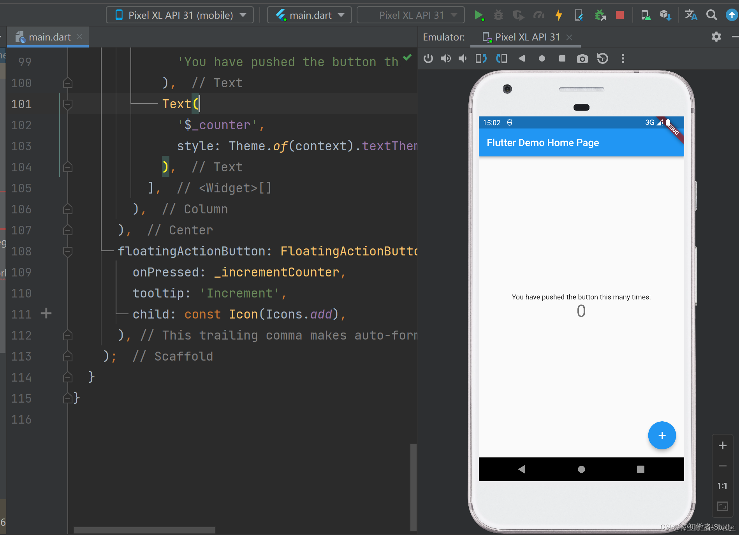
Task: Start debugging with the bug icon
Action: tap(498, 15)
